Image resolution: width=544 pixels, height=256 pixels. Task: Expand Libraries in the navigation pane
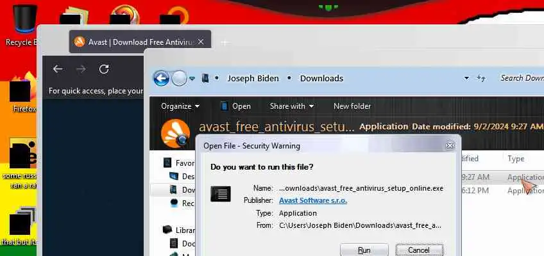pyautogui.click(x=179, y=230)
